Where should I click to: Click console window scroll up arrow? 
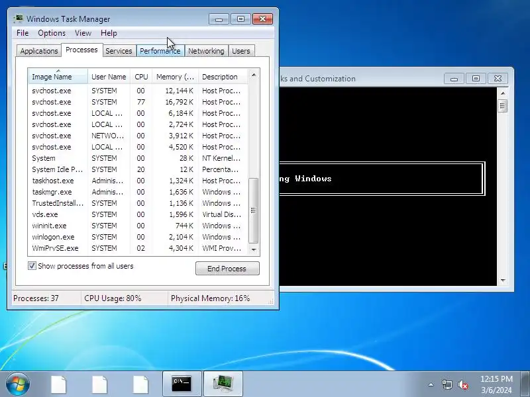503,93
